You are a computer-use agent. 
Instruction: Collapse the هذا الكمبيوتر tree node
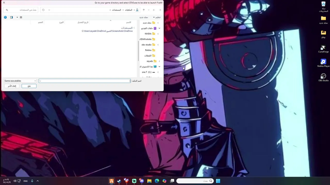159,67
